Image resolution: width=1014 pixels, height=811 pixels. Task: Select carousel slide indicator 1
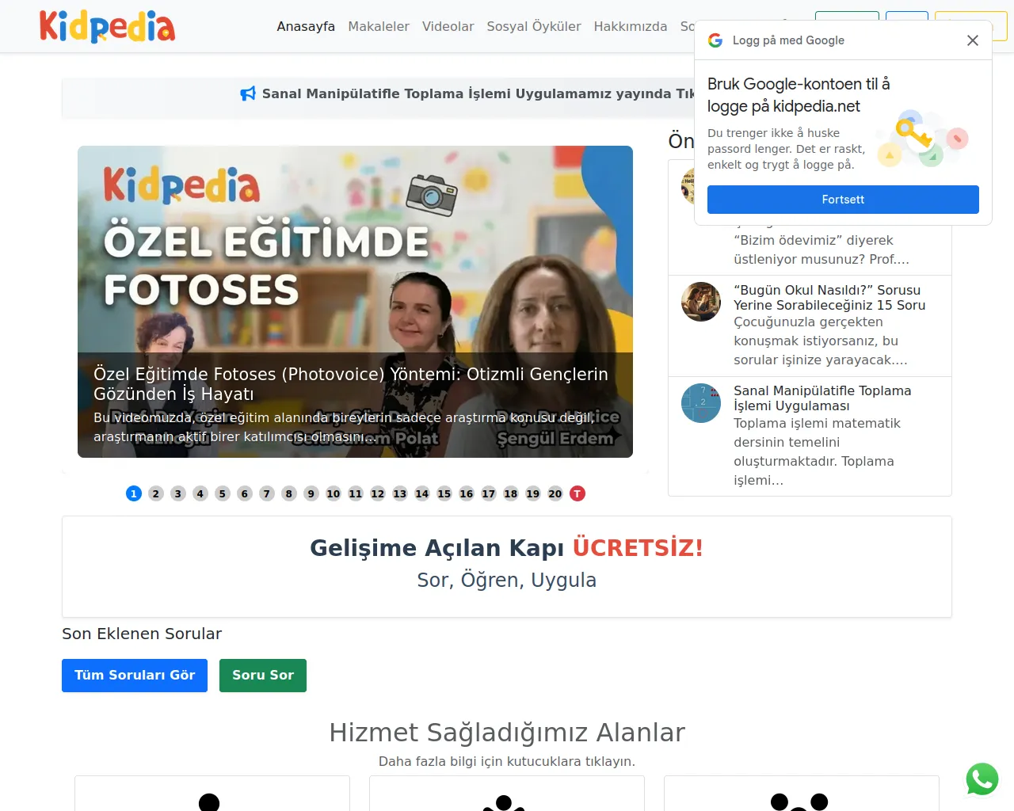coord(134,493)
